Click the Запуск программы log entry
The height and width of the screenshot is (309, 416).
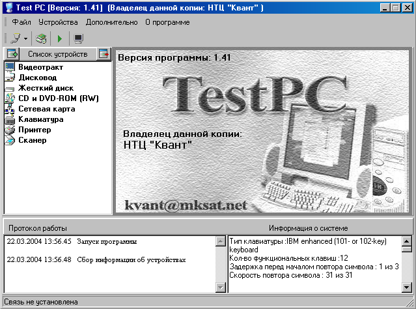tap(107, 241)
